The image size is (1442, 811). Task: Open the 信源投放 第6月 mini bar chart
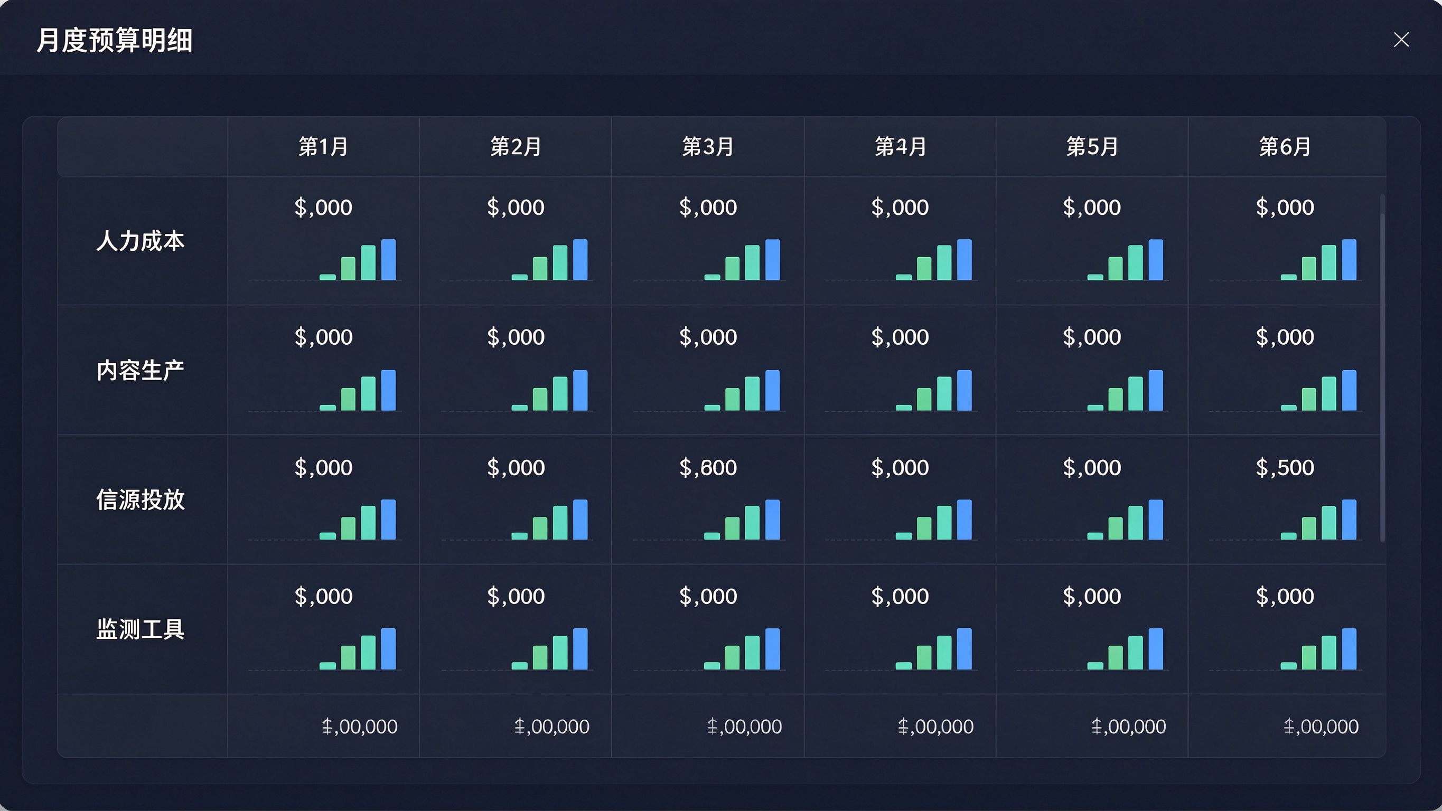point(1286,520)
